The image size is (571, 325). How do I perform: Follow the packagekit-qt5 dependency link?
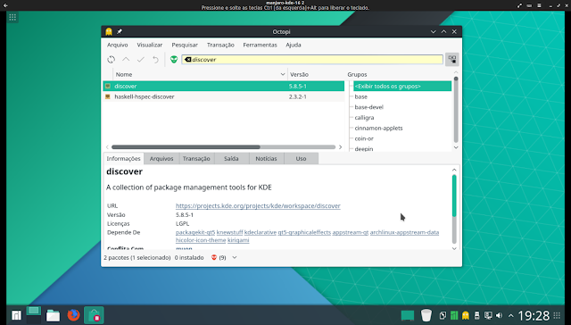click(x=195, y=232)
